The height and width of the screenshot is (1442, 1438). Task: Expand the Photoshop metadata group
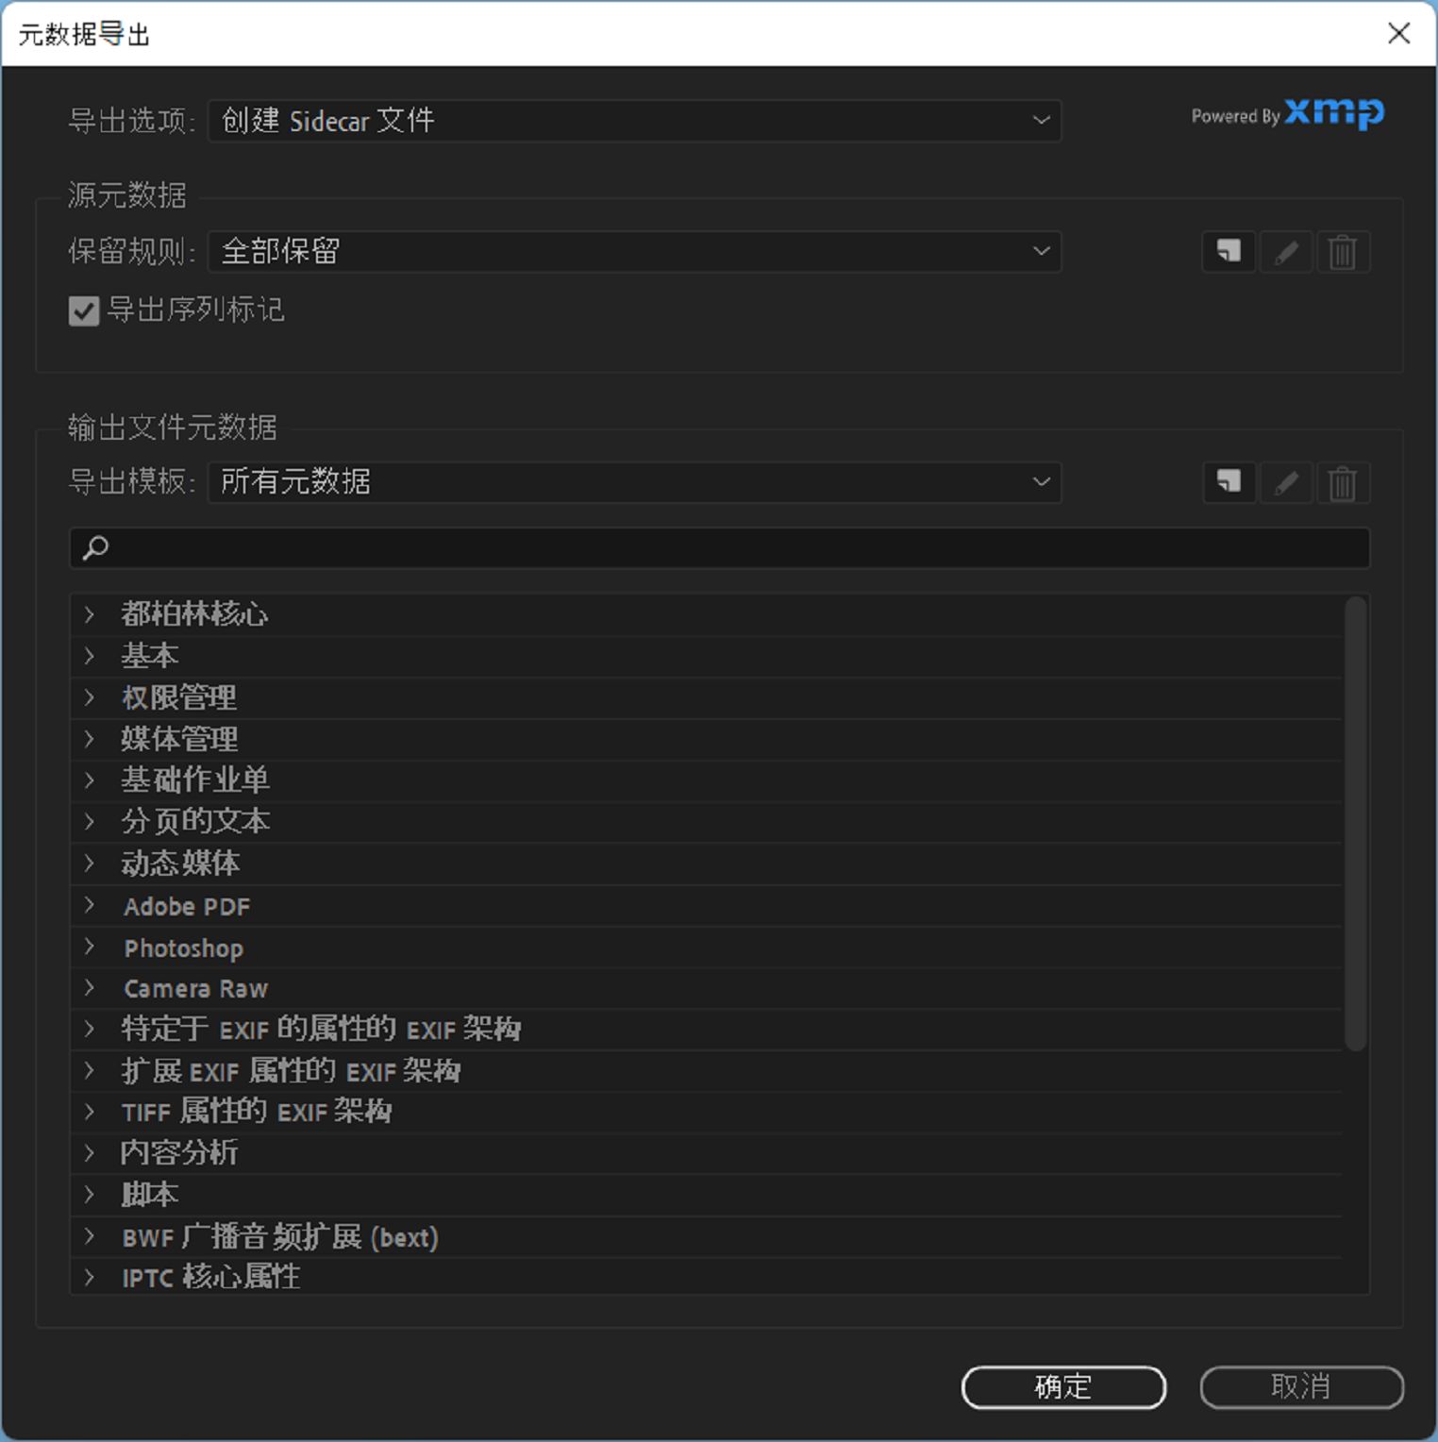90,947
